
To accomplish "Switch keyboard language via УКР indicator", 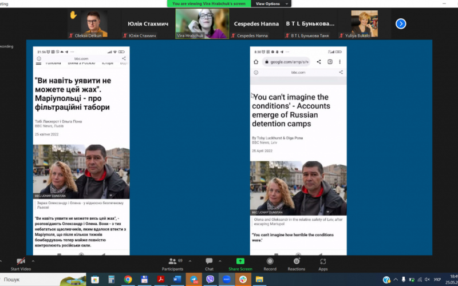I will point(437,280).
